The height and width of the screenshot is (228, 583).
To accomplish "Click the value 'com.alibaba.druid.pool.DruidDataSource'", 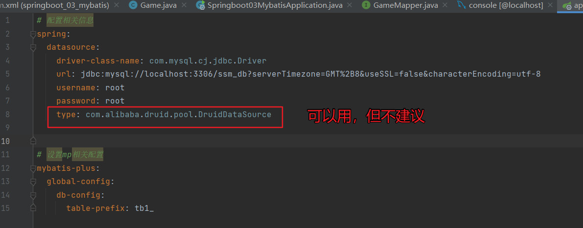I will (179, 115).
